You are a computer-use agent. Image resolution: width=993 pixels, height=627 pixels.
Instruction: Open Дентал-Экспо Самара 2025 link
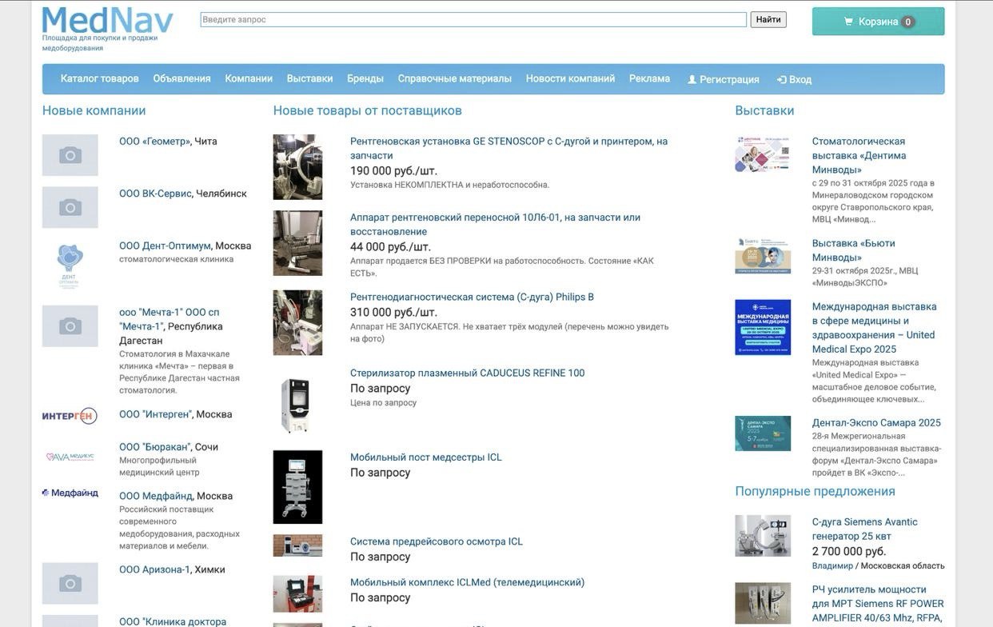(x=876, y=422)
